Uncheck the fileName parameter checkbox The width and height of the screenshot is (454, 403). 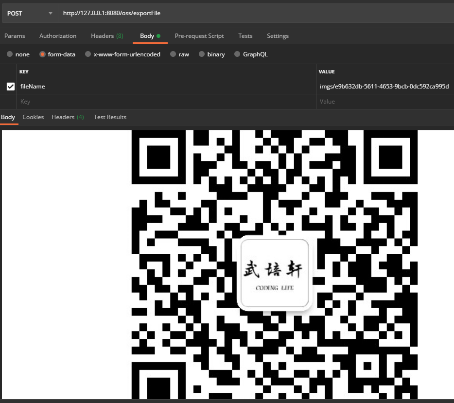[11, 86]
